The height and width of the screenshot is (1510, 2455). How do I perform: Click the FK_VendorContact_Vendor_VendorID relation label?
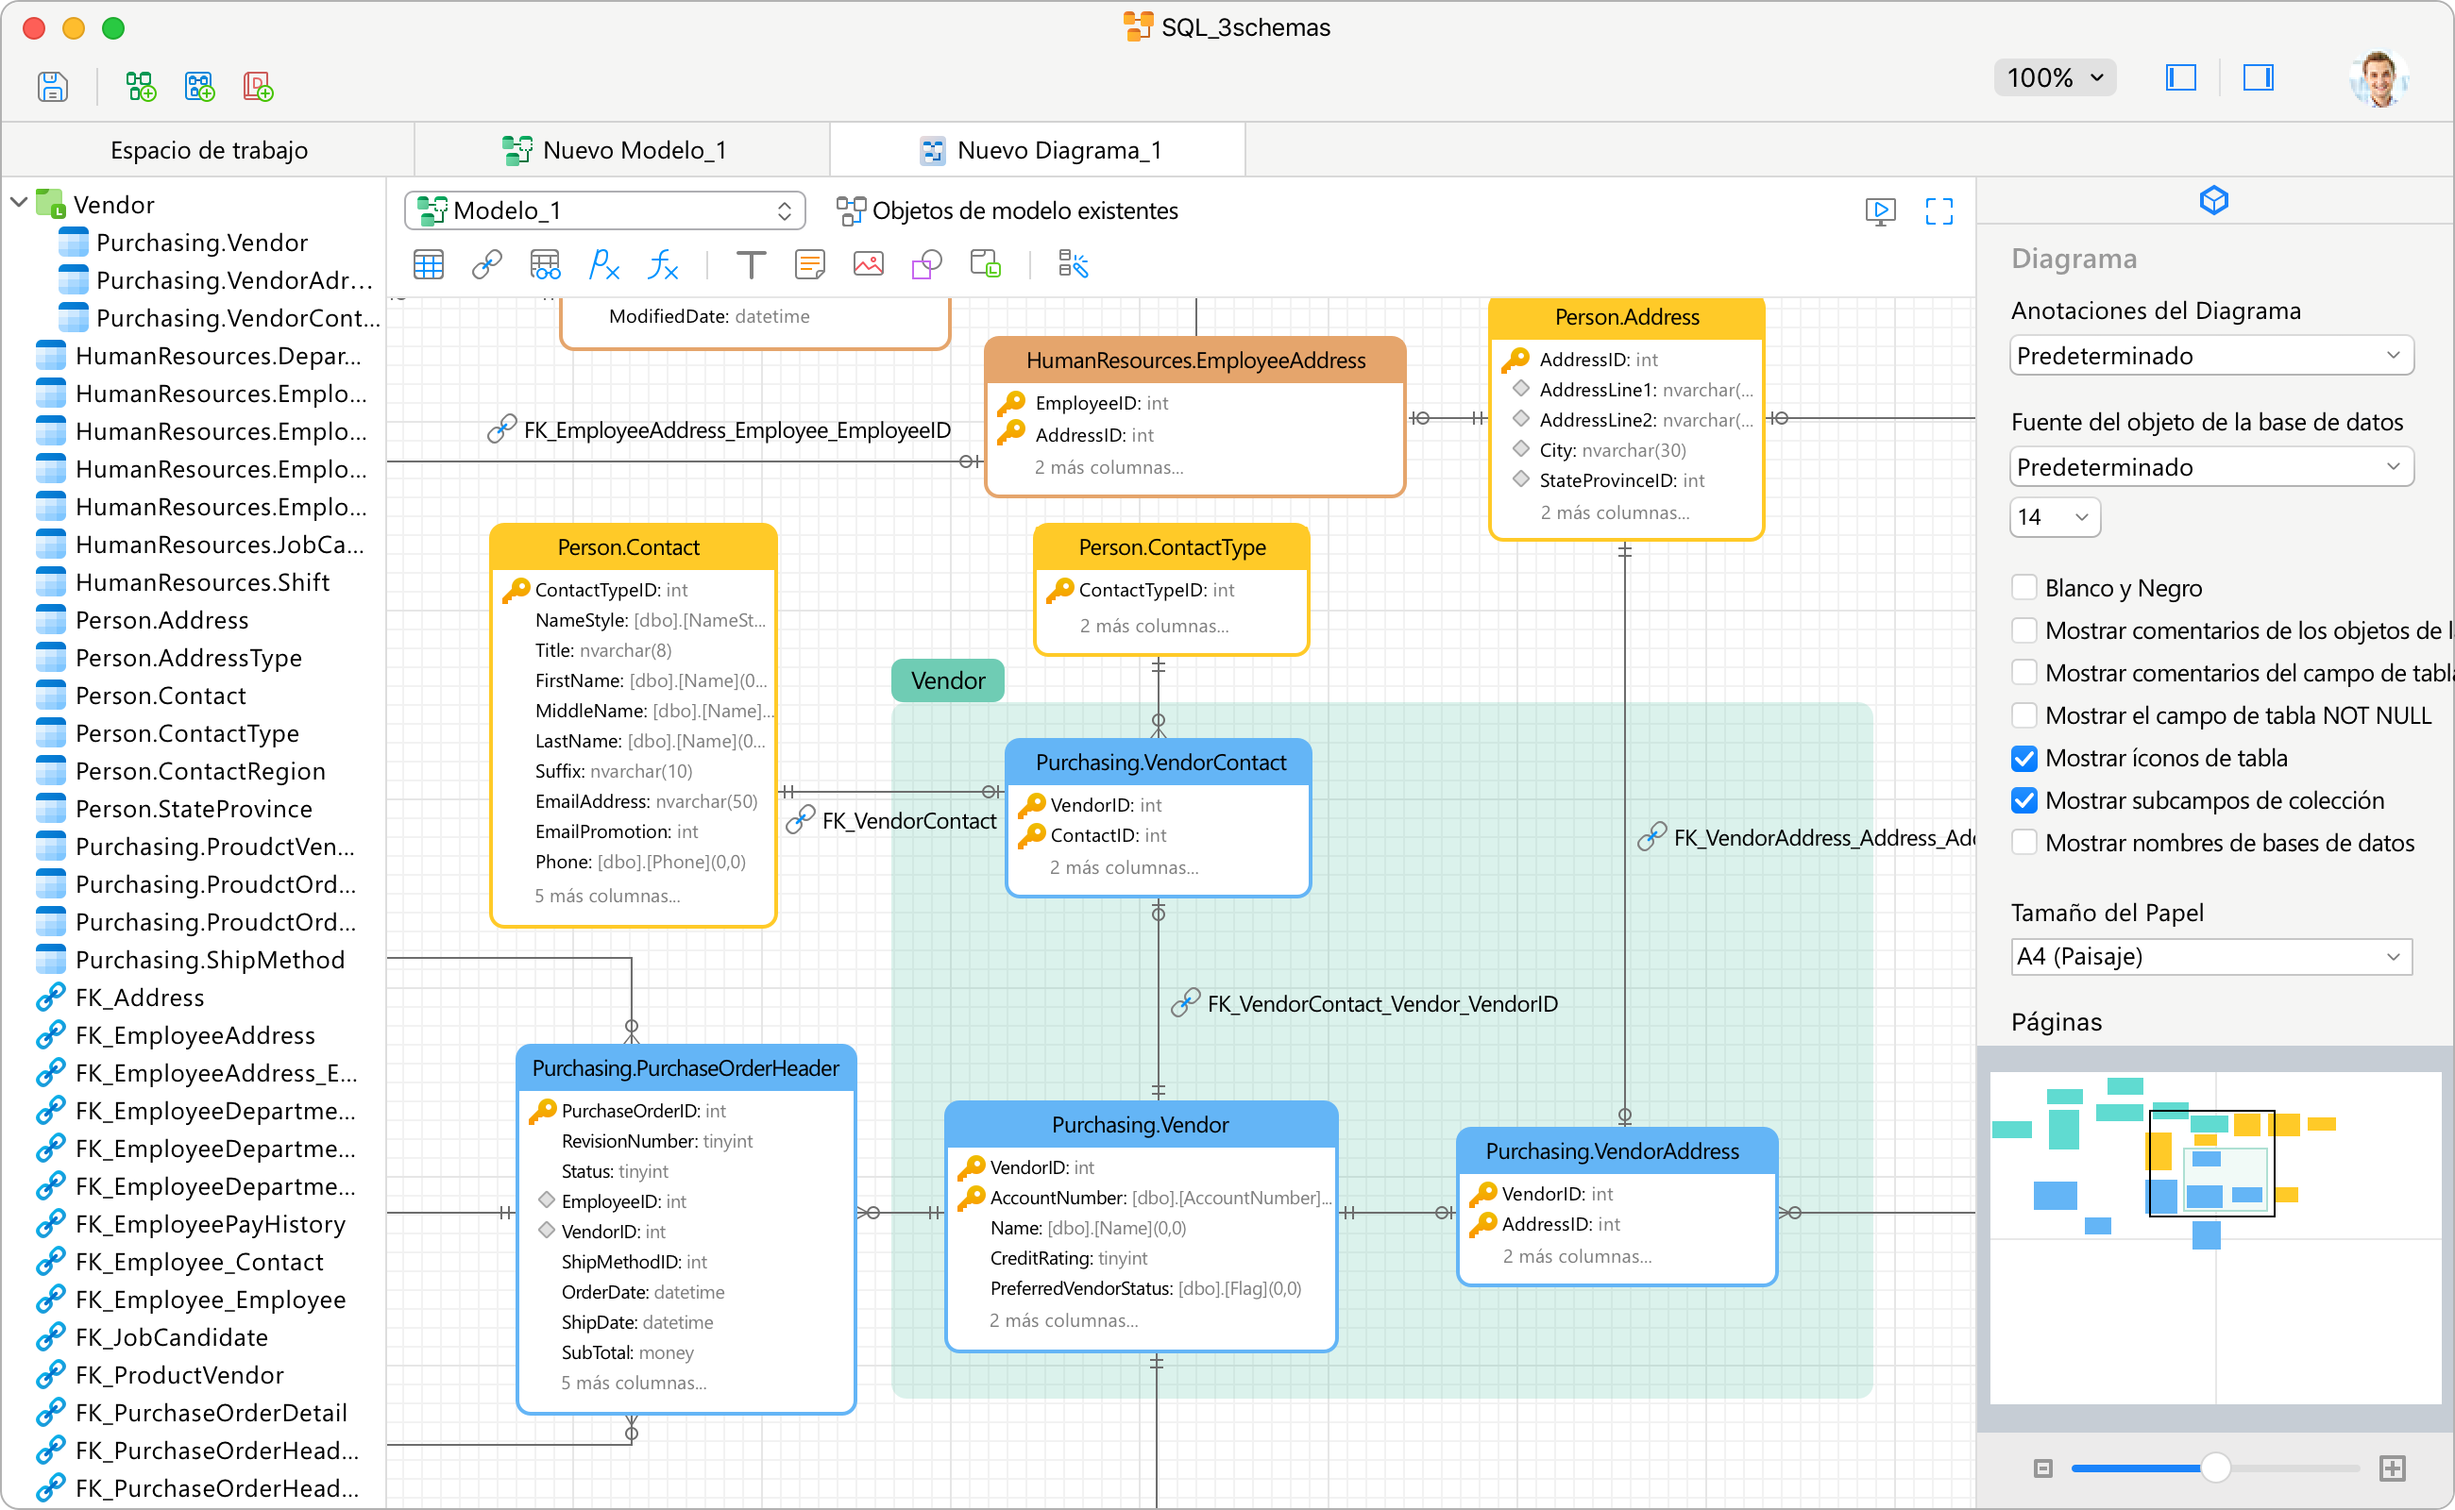[x=1381, y=1005]
